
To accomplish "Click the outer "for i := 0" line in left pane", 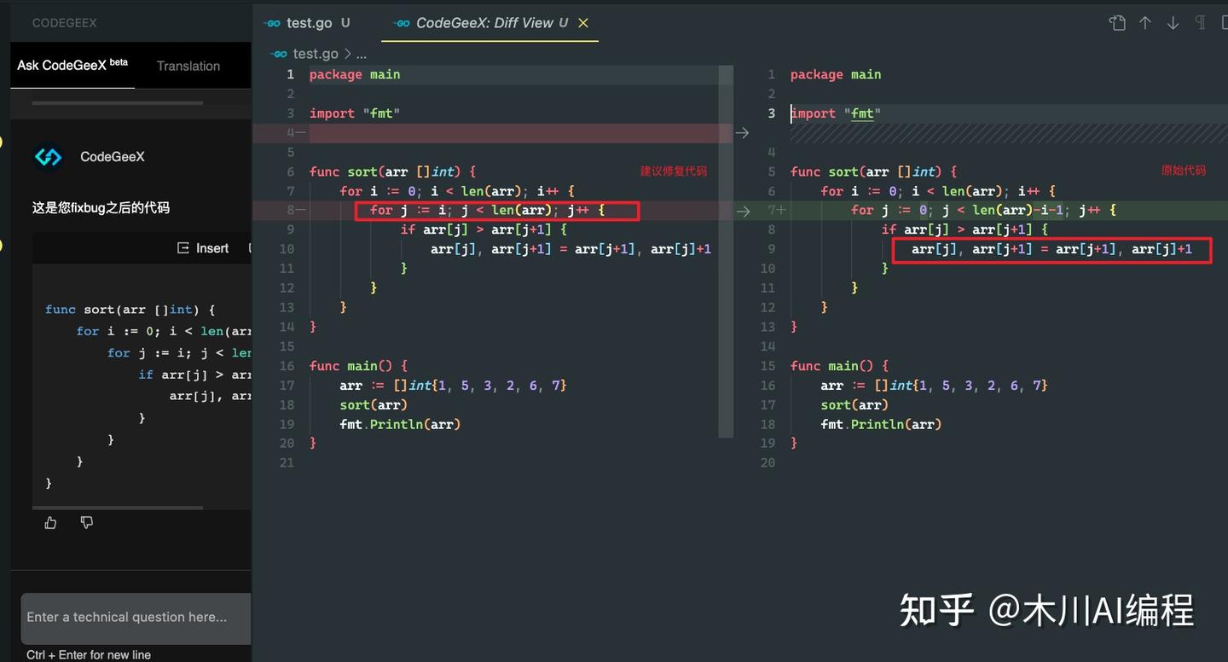I will [457, 191].
